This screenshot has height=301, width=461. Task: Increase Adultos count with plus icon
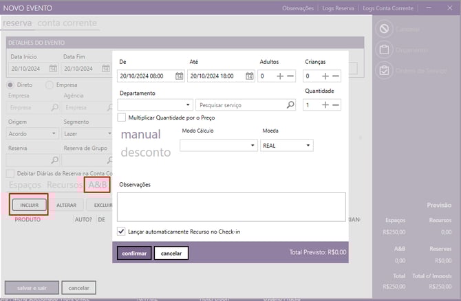280,76
